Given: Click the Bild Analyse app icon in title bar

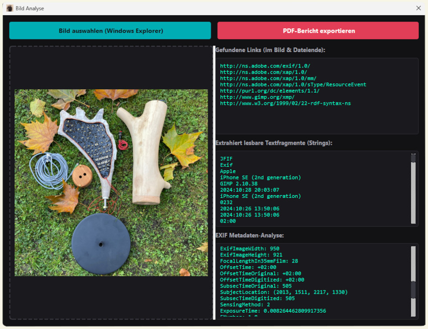Looking at the screenshot, I should pos(9,8).
